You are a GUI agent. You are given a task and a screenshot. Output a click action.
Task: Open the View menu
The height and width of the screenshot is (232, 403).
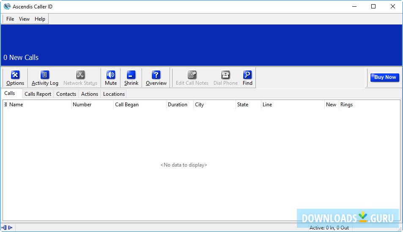(24, 19)
